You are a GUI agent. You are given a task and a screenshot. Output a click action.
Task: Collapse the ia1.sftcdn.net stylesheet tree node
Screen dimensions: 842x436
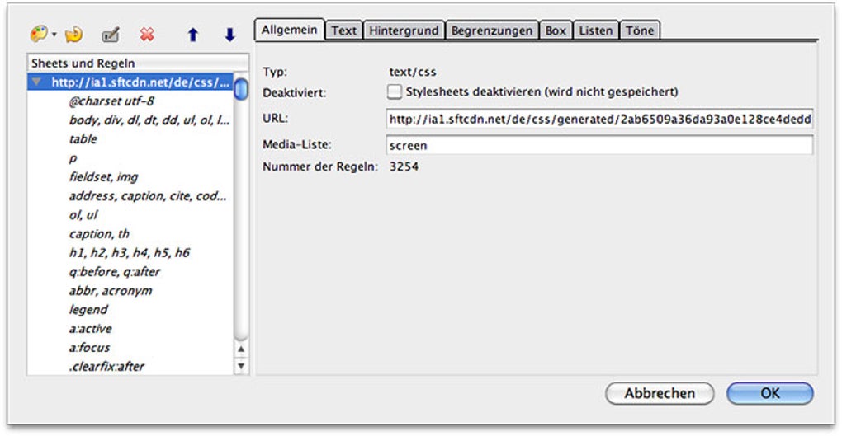coord(36,82)
